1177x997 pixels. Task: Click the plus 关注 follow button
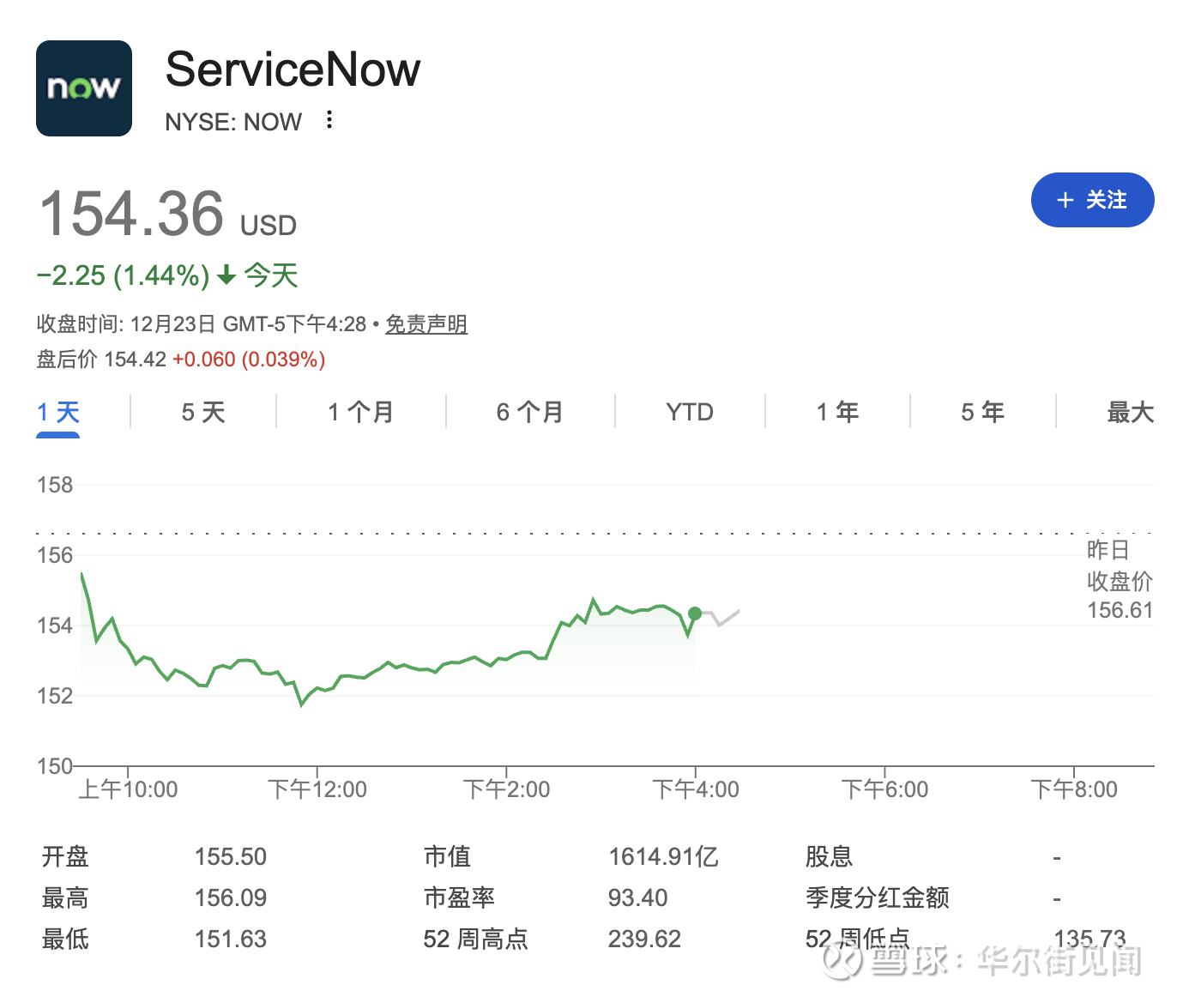coord(1092,200)
